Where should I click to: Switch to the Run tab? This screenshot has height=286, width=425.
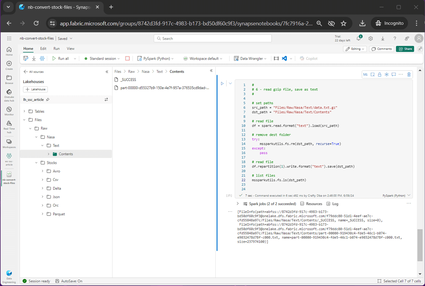(x=56, y=48)
